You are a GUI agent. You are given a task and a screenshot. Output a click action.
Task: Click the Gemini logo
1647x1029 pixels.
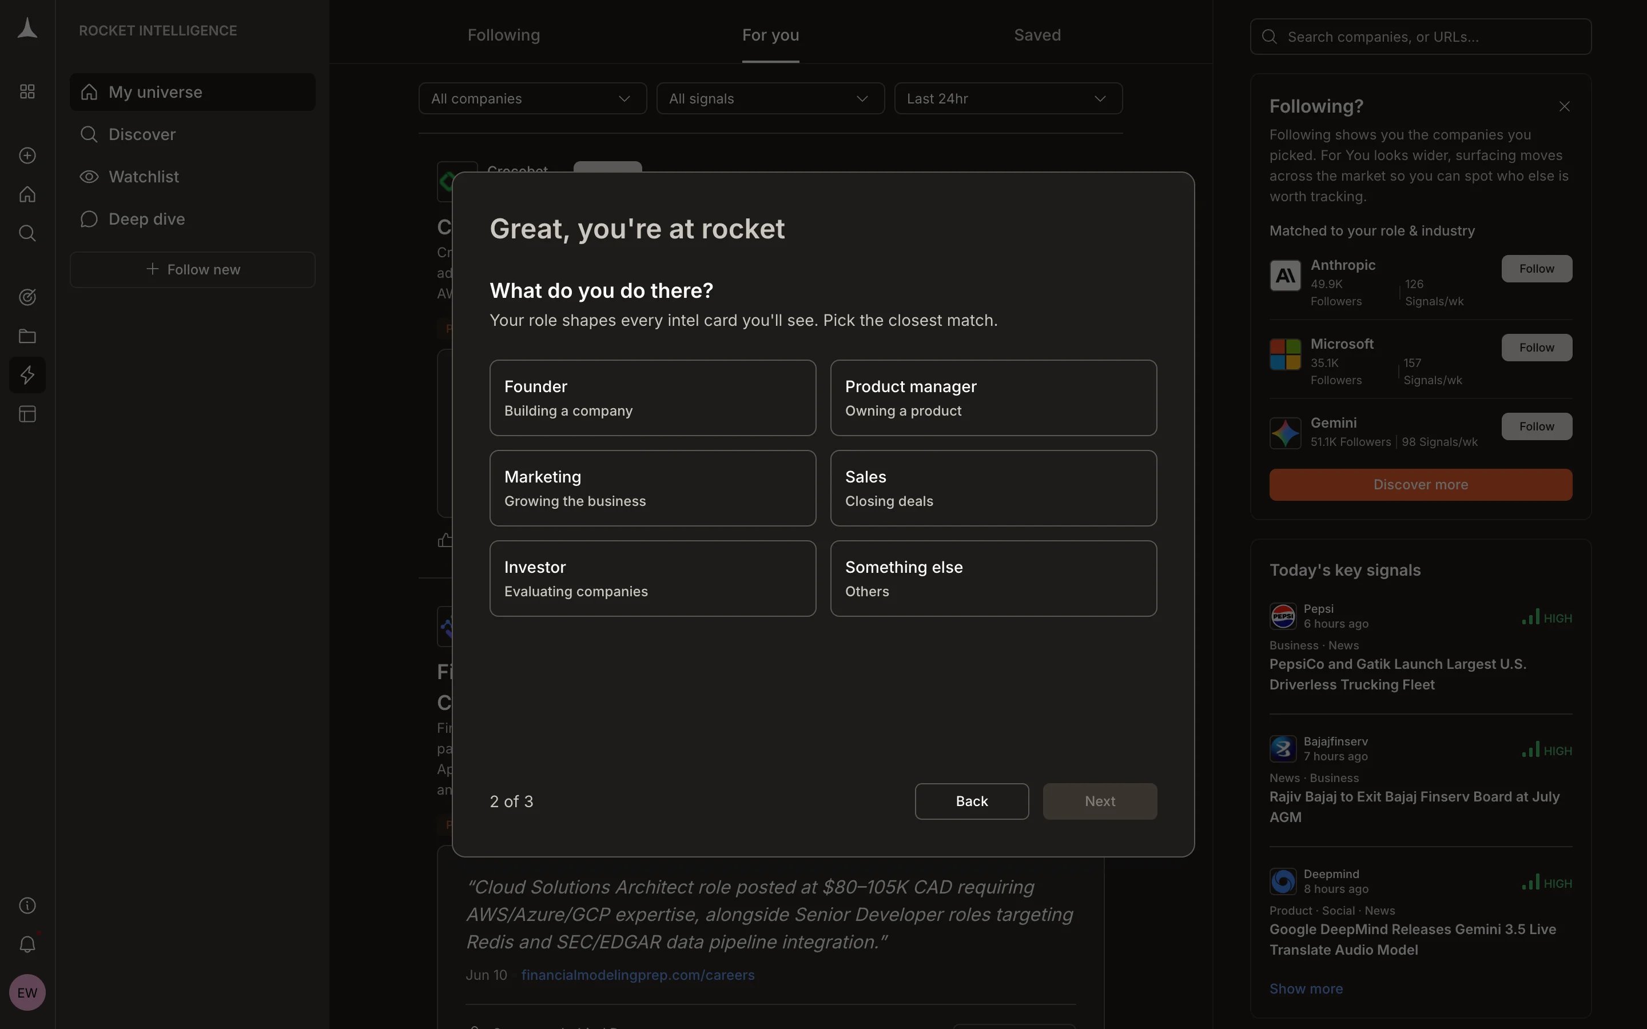click(x=1285, y=433)
